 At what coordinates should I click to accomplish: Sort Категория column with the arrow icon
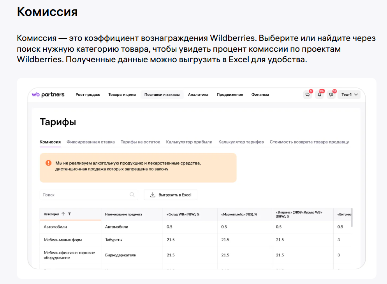63,214
